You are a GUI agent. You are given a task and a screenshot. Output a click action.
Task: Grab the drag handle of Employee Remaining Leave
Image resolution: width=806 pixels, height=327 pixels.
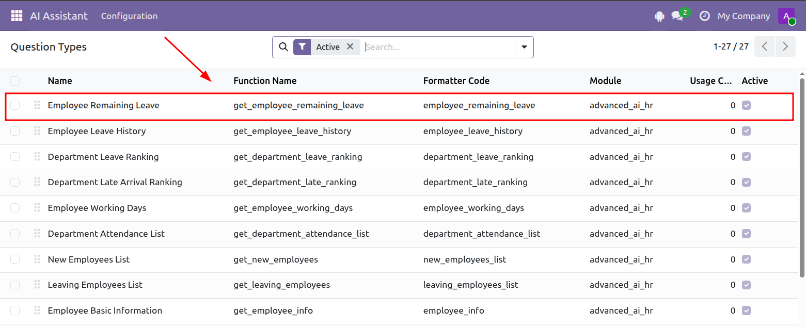[x=37, y=105]
